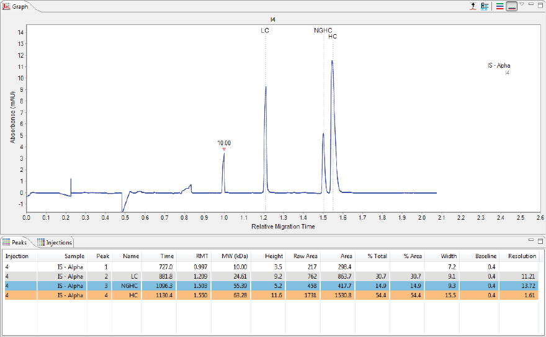The width and height of the screenshot is (546, 337).
Task: Click the IS - Alpha legend entry
Action: [499, 65]
